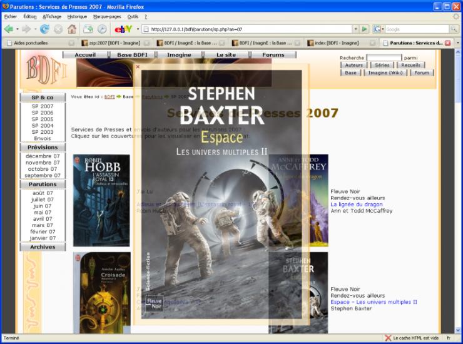This screenshot has width=463, height=344.
Task: Reload the page with the refresh icon
Action: pyautogui.click(x=44, y=29)
